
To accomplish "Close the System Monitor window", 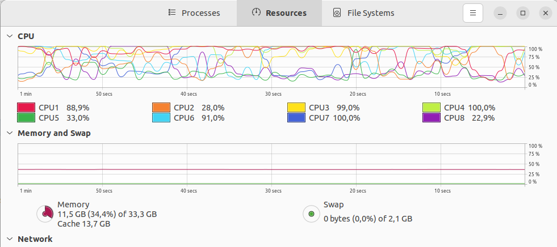I will (x=546, y=13).
